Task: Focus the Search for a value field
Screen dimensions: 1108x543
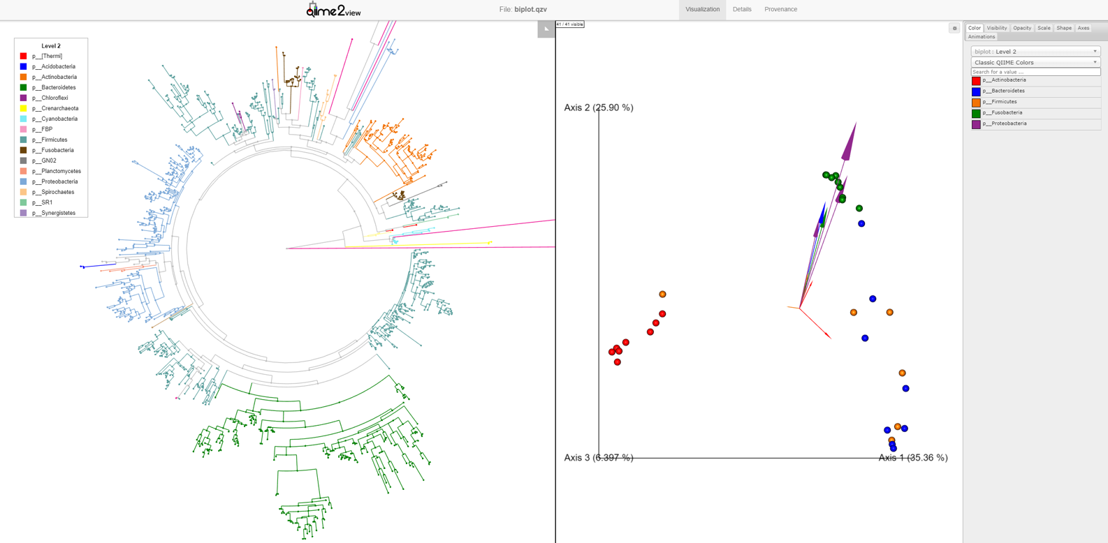Action: point(1035,72)
